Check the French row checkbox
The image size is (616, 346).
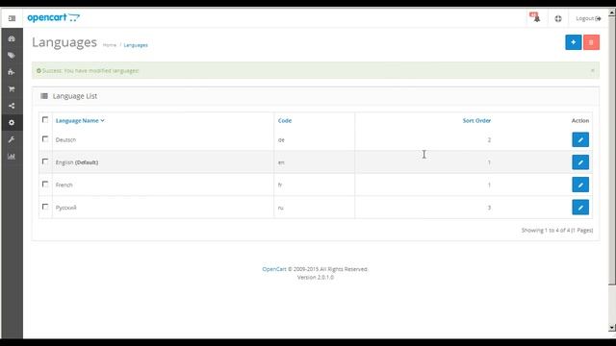click(45, 184)
